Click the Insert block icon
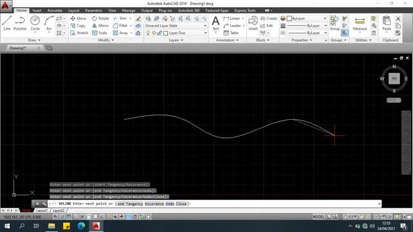The width and height of the screenshot is (413, 232). click(253, 23)
